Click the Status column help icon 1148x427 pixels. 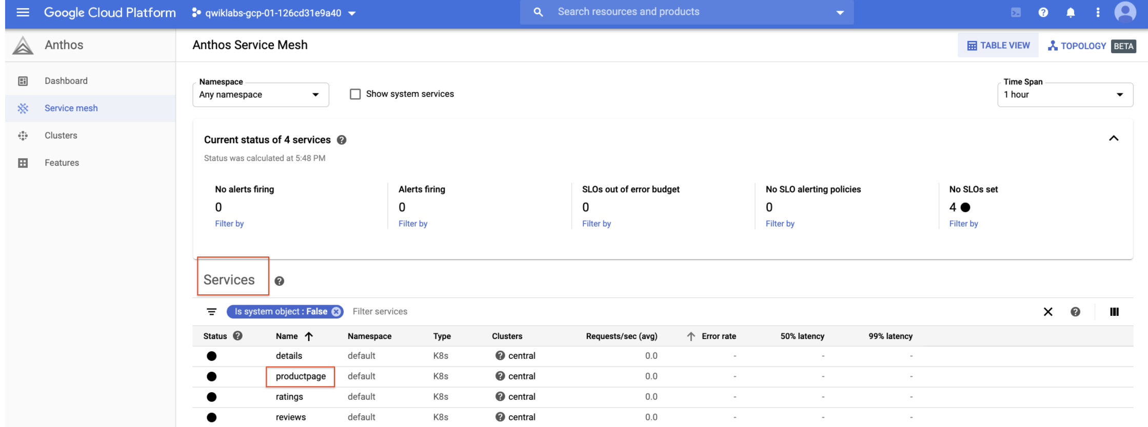tap(237, 336)
